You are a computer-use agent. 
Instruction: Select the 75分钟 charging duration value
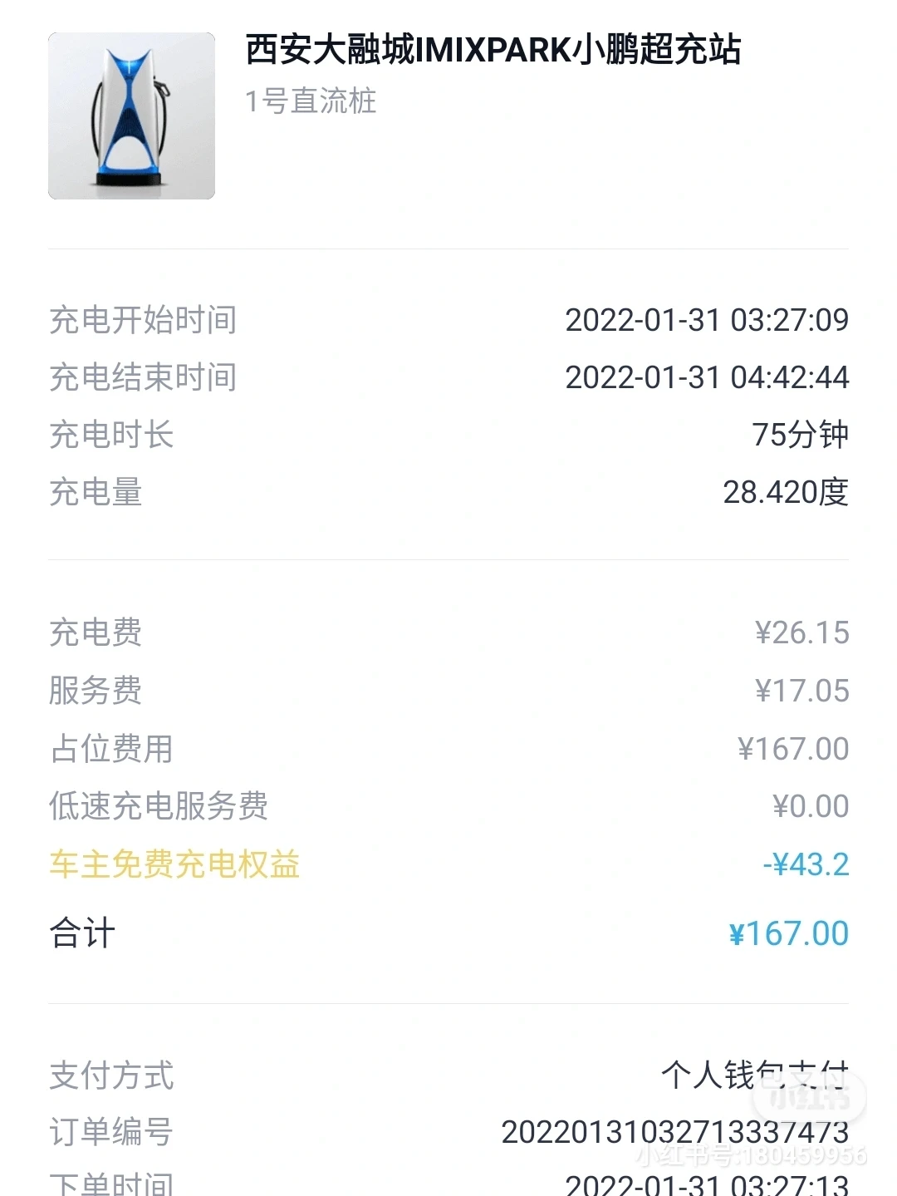(800, 435)
